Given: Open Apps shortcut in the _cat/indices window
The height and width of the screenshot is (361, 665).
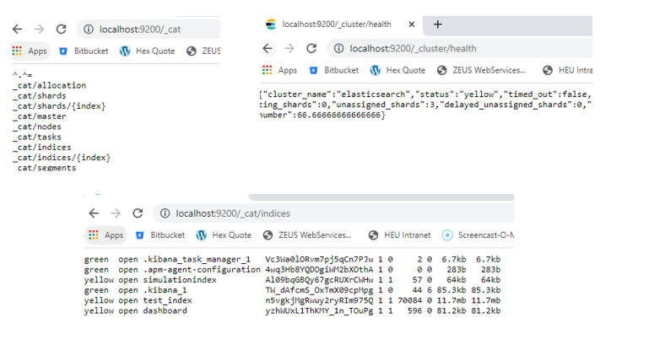Looking at the screenshot, I should tap(105, 235).
